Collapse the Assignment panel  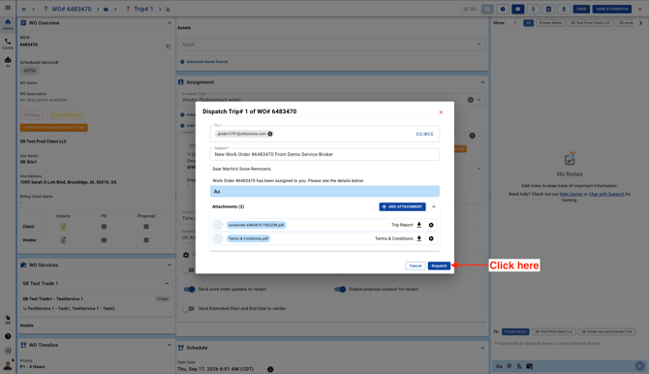(x=482, y=82)
